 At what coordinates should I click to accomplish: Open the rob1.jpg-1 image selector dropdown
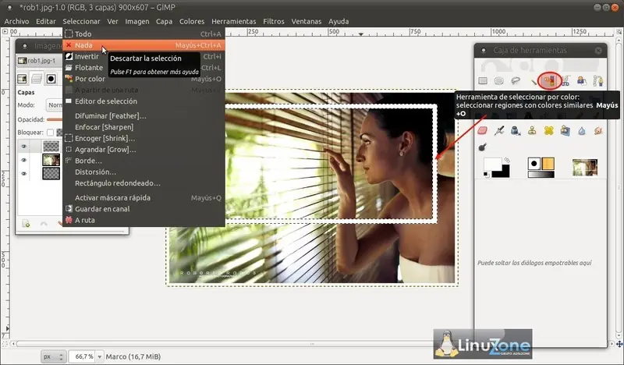pyautogui.click(x=40, y=61)
